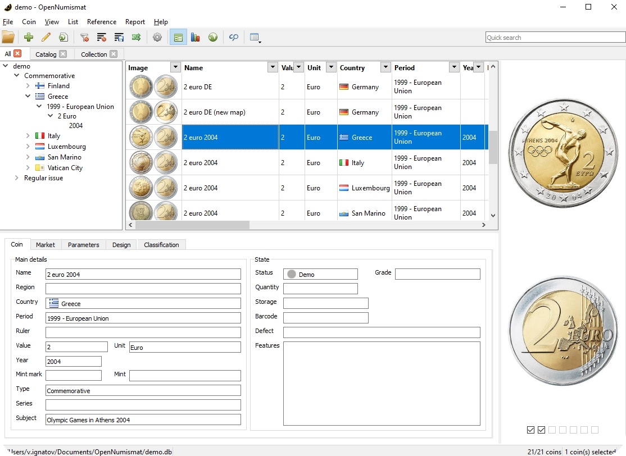Click the Greek flag in the Country field

(x=54, y=303)
